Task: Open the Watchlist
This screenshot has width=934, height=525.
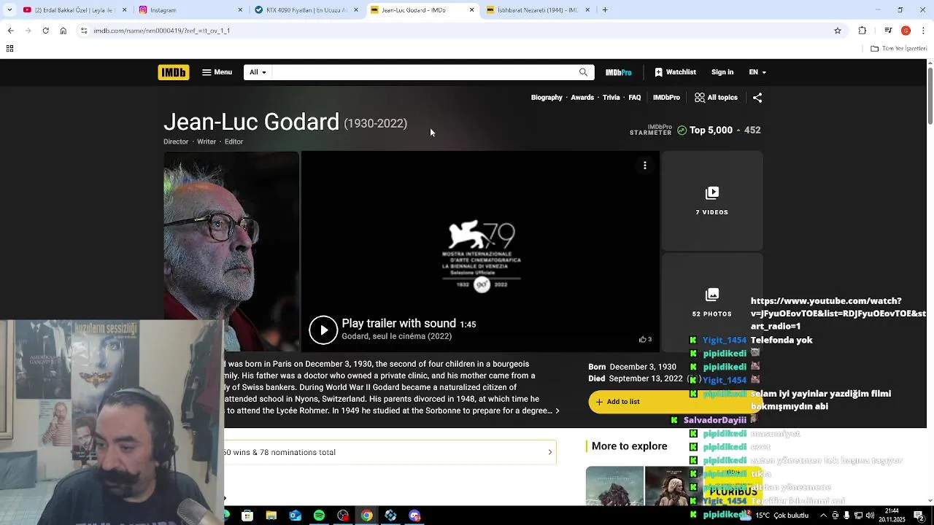Action: [675, 72]
